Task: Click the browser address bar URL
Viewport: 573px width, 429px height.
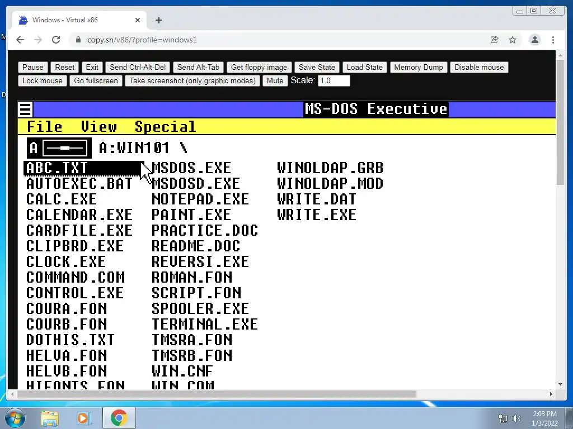Action: pos(142,40)
